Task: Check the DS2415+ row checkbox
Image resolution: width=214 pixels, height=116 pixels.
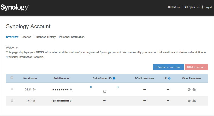Action: [x=12, y=89]
